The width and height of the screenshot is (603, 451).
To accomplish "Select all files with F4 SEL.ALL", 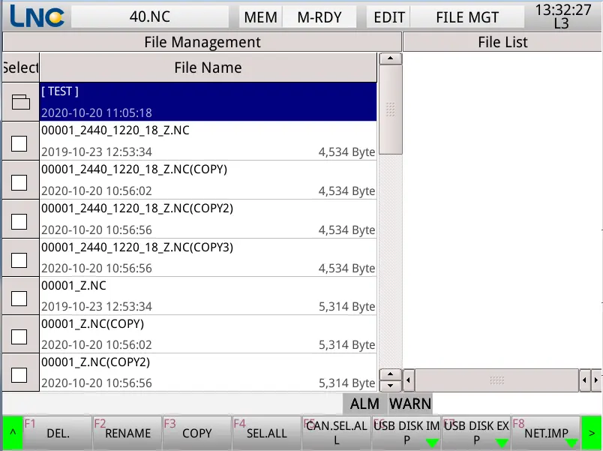I will click(265, 433).
